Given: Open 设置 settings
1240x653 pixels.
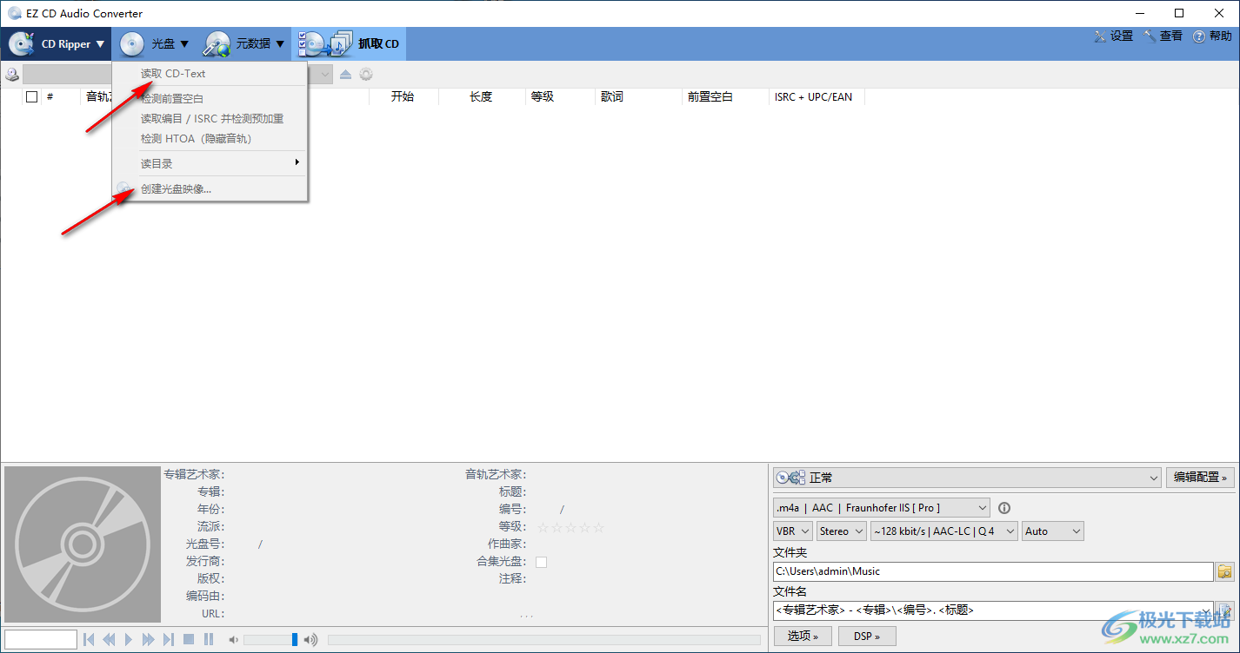Looking at the screenshot, I should coord(1113,36).
